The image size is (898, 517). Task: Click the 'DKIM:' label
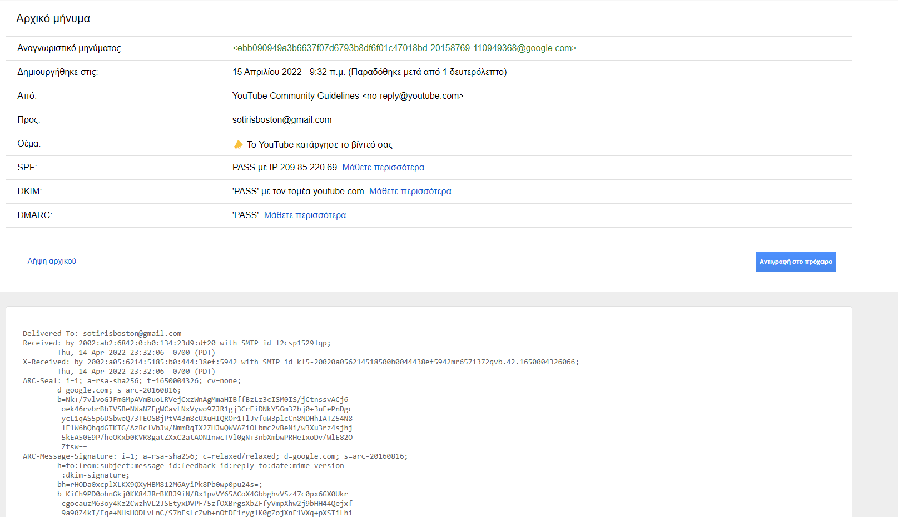[29, 191]
